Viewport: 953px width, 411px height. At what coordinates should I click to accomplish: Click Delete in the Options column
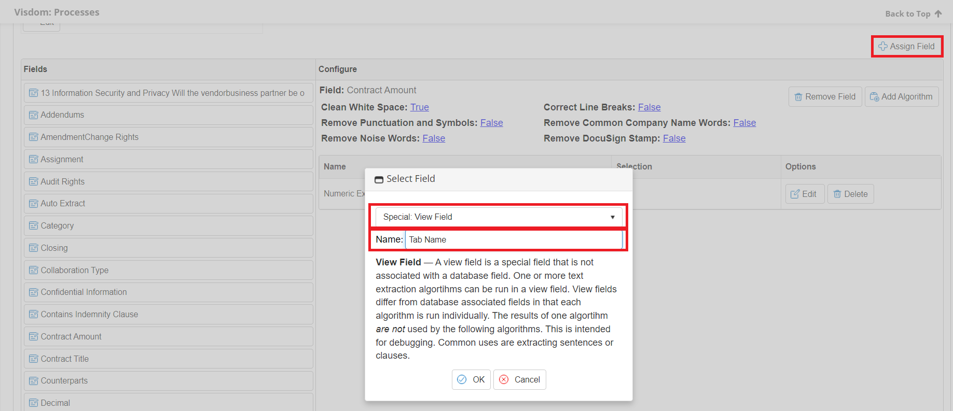850,194
